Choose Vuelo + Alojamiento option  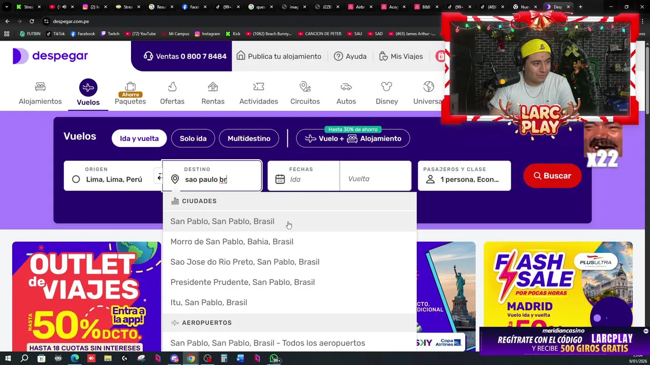[x=353, y=138]
